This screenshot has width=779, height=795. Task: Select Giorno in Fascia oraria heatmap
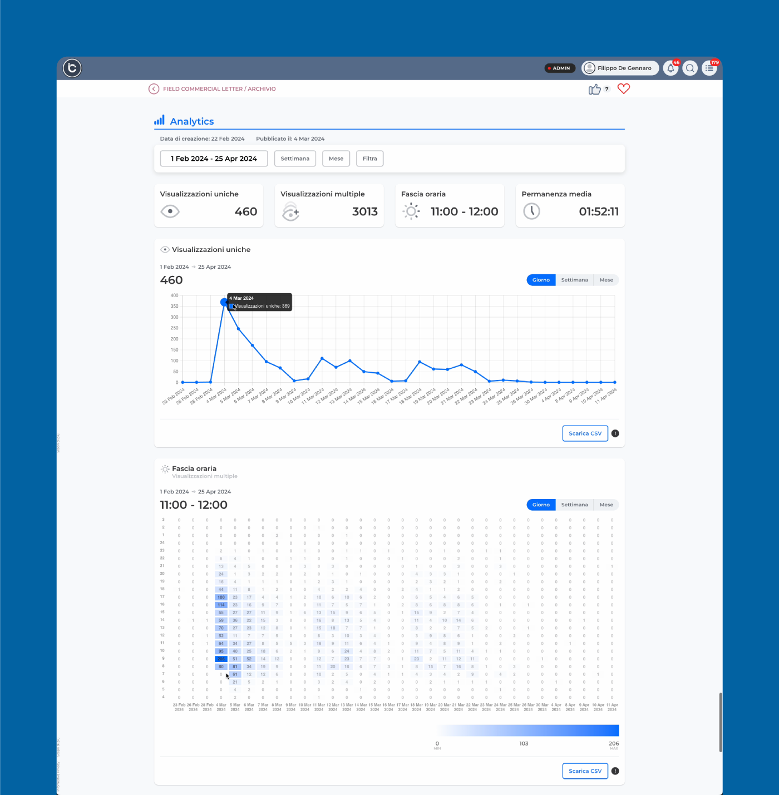[541, 505]
